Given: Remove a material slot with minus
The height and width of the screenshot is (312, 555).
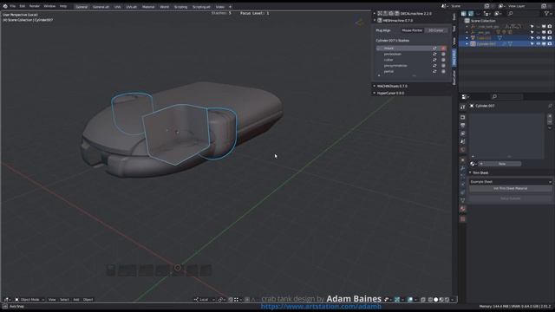Looking at the screenshot, I should 550,121.
